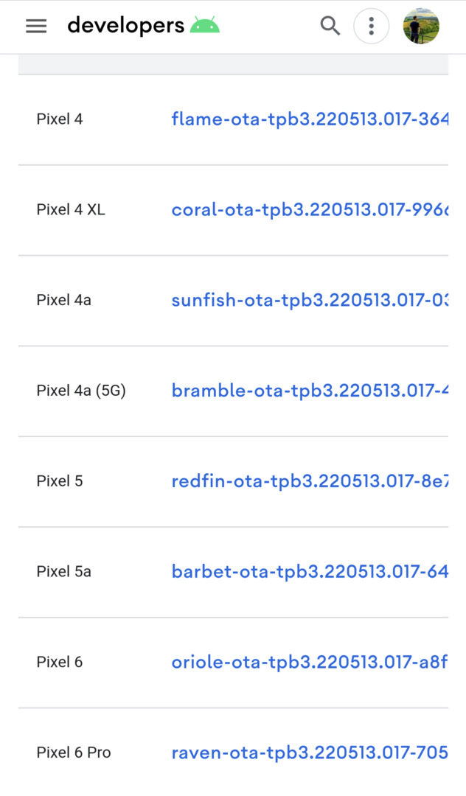Open the three-dot more options menu
The width and height of the screenshot is (466, 796).
tap(371, 26)
